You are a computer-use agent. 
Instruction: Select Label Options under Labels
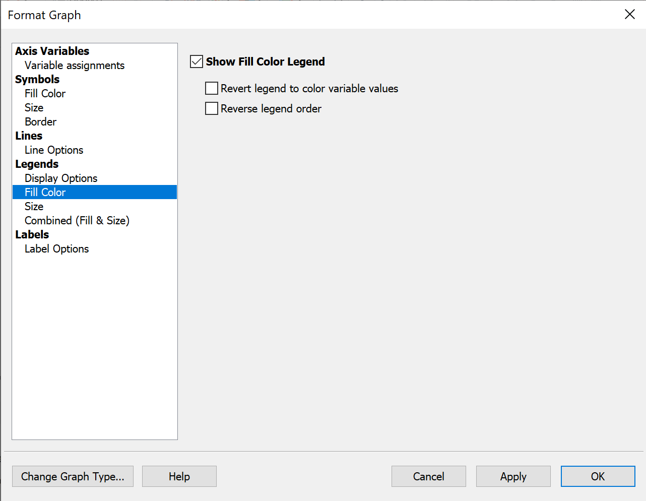point(56,248)
